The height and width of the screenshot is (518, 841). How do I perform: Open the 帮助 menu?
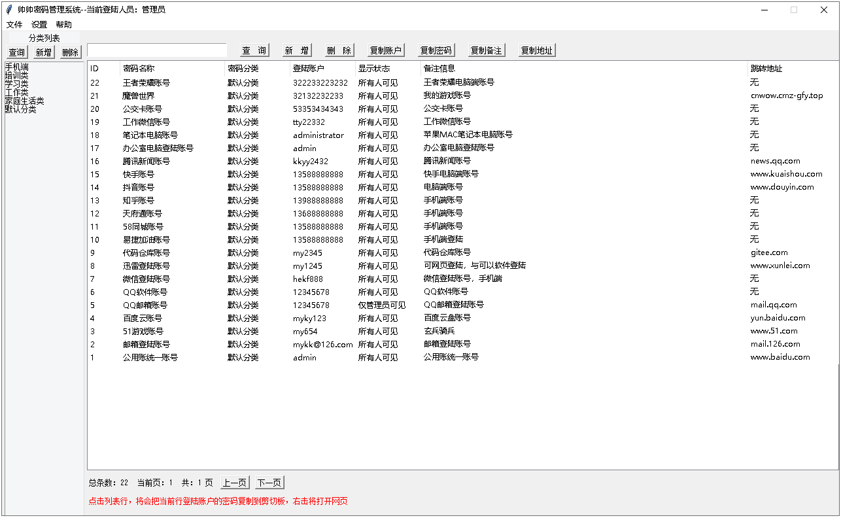pyautogui.click(x=64, y=24)
